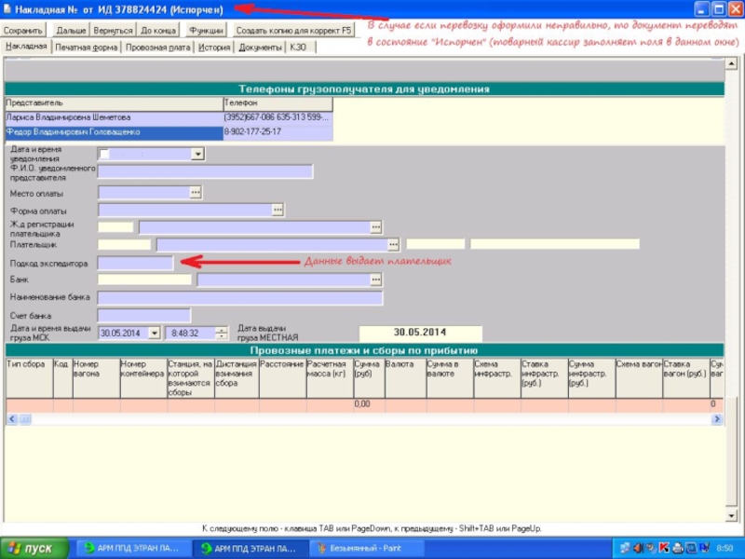Switch to Печатная форма tab
This screenshot has width=745, height=559.
tap(86, 47)
